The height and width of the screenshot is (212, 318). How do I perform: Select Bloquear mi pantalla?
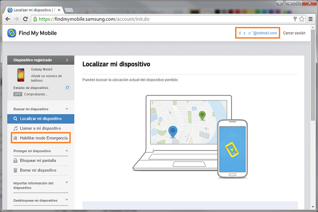coord(38,161)
